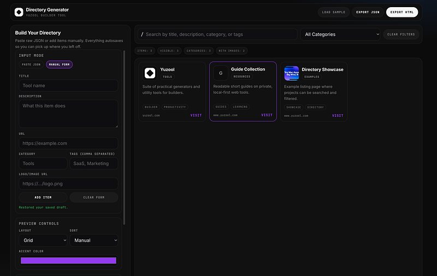Click the Resources tag on Guide Collection
The width and height of the screenshot is (437, 276).
(x=241, y=77)
